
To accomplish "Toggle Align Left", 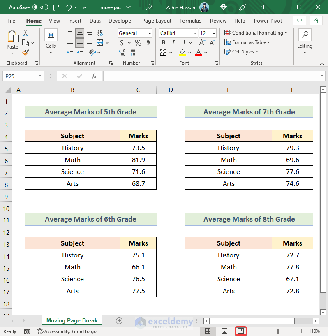I will tap(70, 43).
